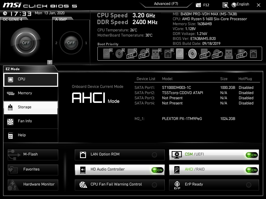Viewport: 266px width, 199px height.
Task: Open the Favorites menu button
Action: [33, 170]
